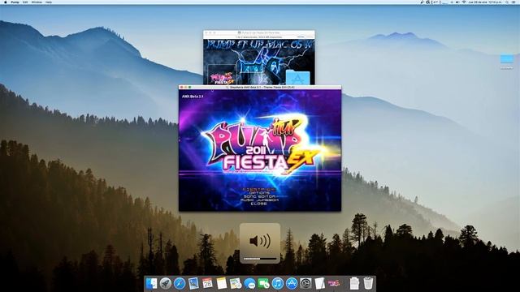Screen dimensions: 520x292
Task: Click the blue Applications folder in rear window
Action: click(298, 78)
